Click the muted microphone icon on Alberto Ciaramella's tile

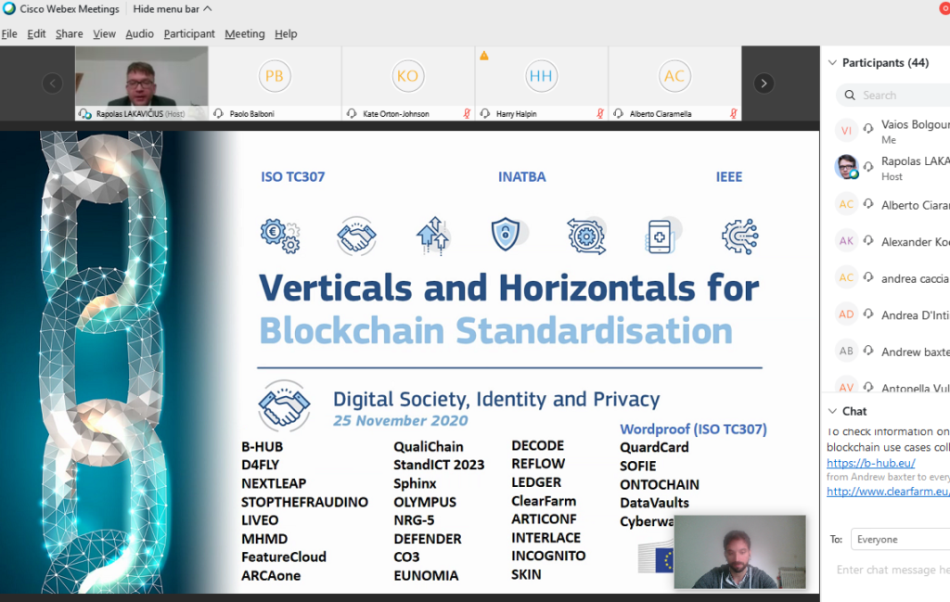coord(734,113)
